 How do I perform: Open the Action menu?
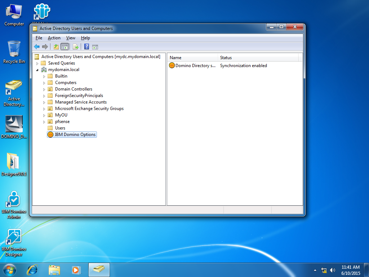point(54,38)
